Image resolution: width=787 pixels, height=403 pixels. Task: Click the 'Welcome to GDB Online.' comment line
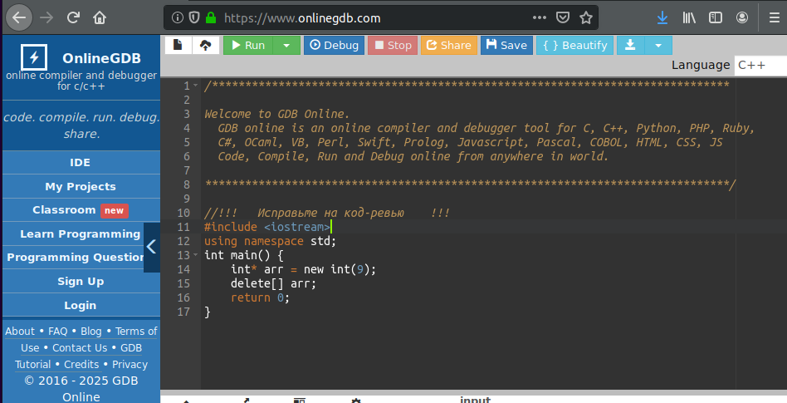(x=276, y=114)
